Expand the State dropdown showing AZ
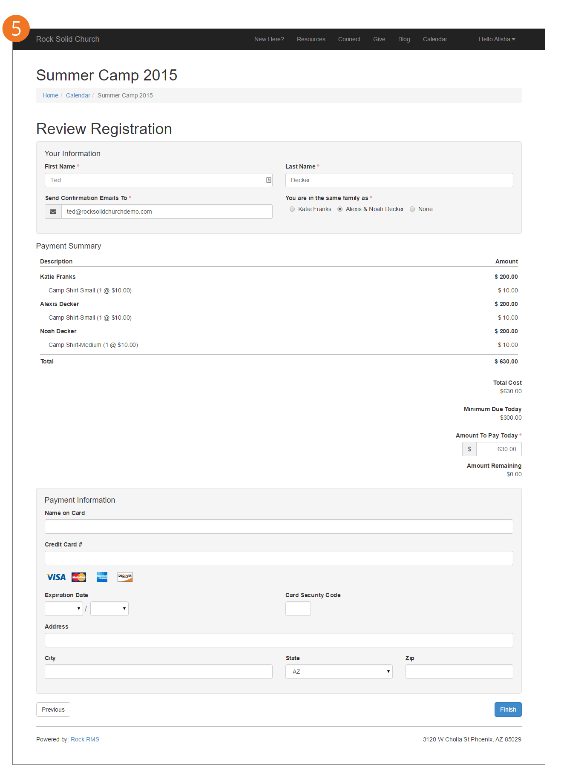564x784 pixels. (339, 672)
